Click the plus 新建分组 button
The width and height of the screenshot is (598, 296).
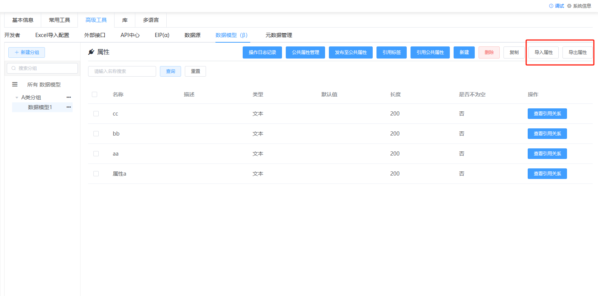[x=26, y=52]
